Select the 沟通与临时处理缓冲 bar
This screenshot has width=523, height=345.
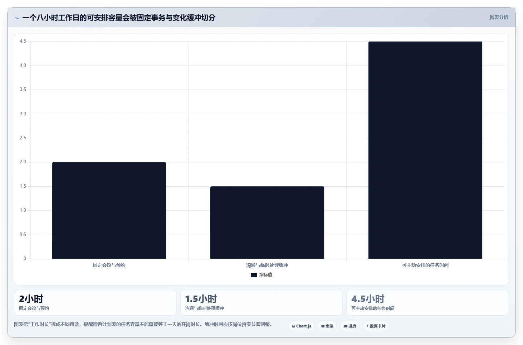coord(267,222)
